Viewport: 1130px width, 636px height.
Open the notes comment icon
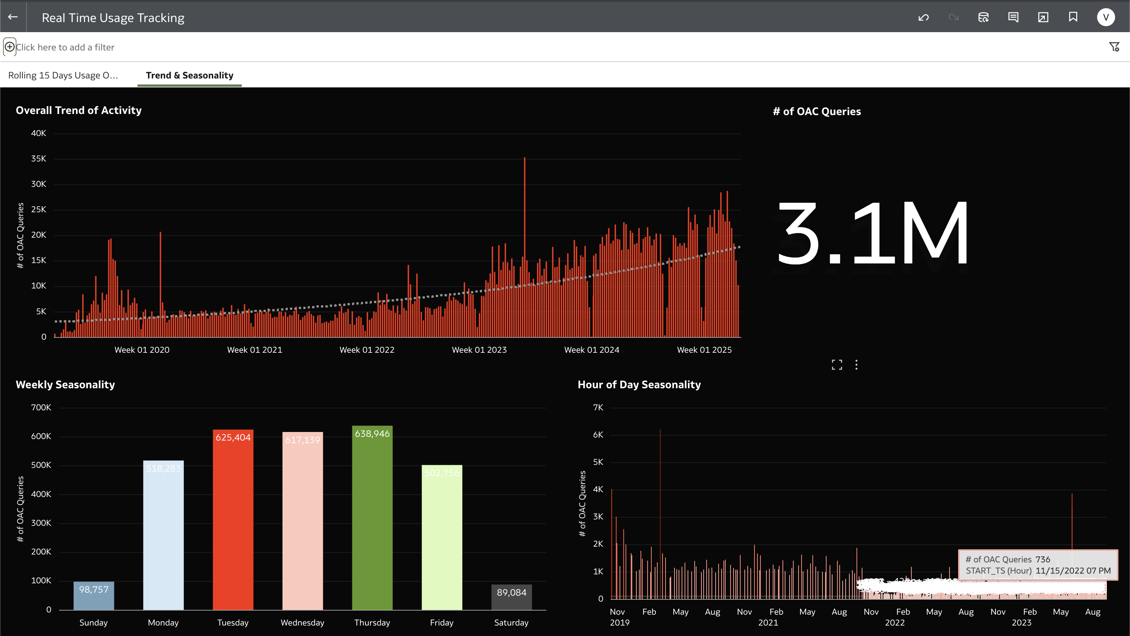(1013, 18)
